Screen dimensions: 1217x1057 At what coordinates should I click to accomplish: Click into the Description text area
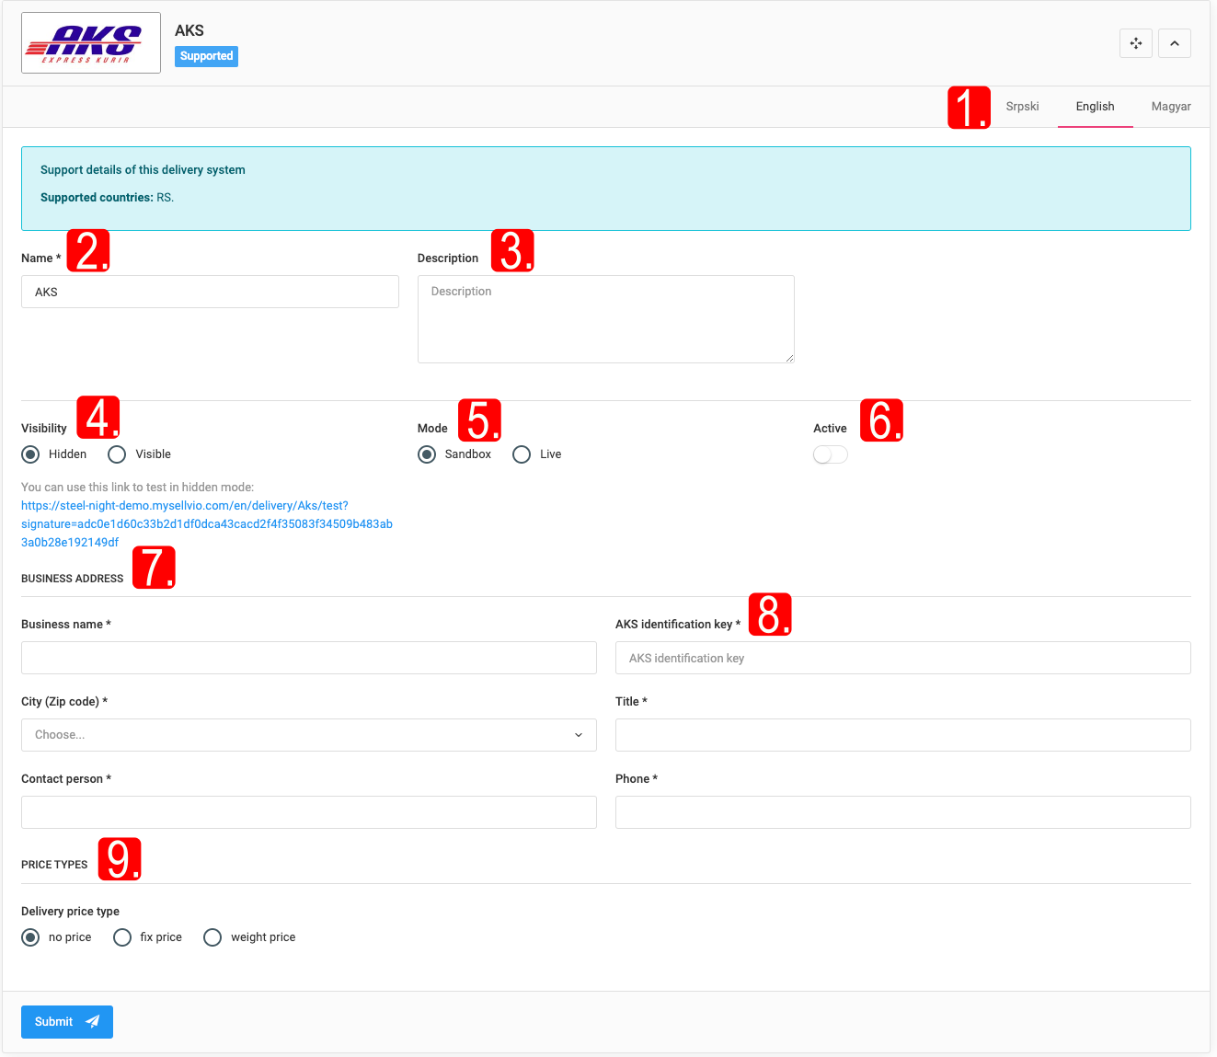[605, 318]
